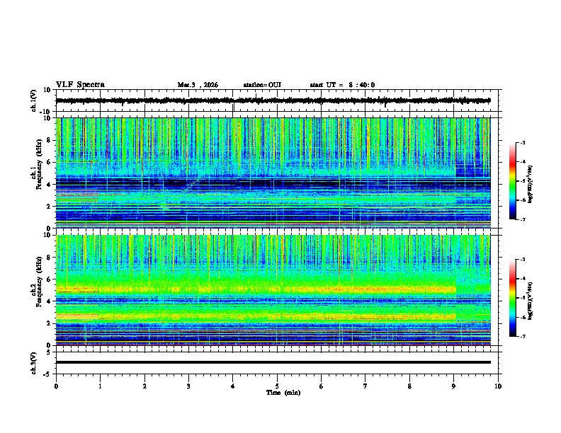Click the ch.2 spectrogram color scale bar
This screenshot has height=433, width=561.
(512, 298)
